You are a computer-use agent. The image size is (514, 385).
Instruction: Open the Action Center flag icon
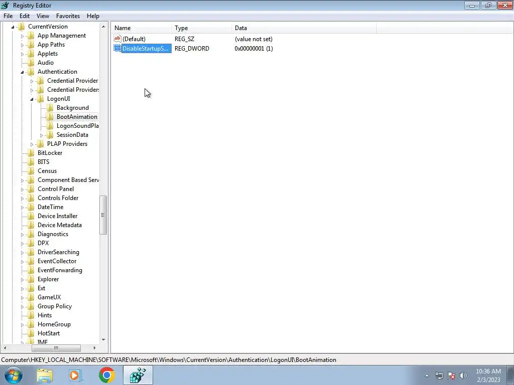tap(451, 376)
